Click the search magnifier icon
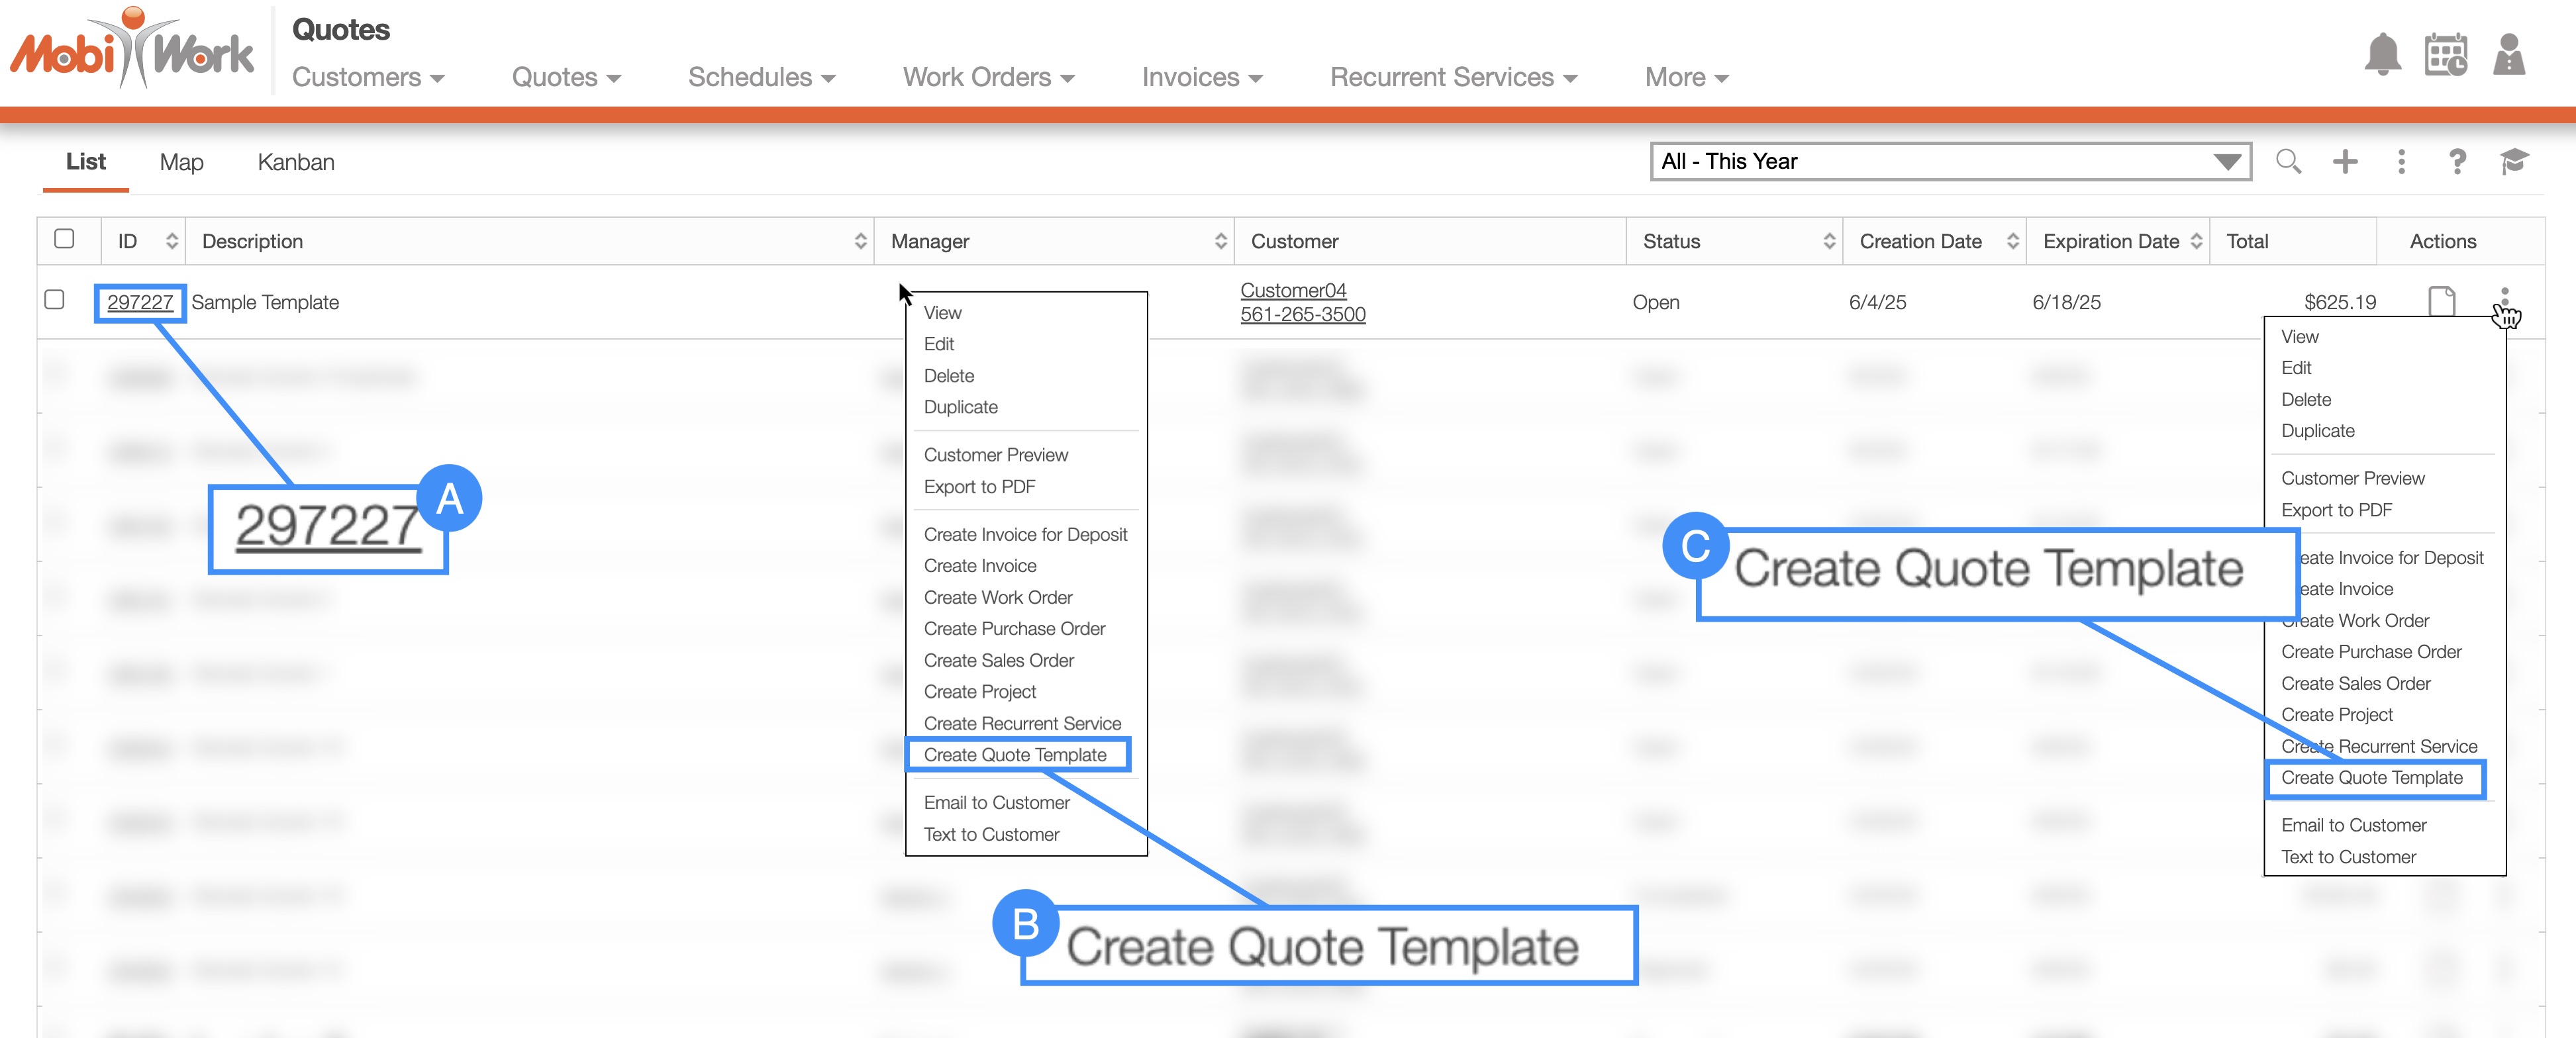Screen dimensions: 2576x1038 pyautogui.click(x=2288, y=161)
